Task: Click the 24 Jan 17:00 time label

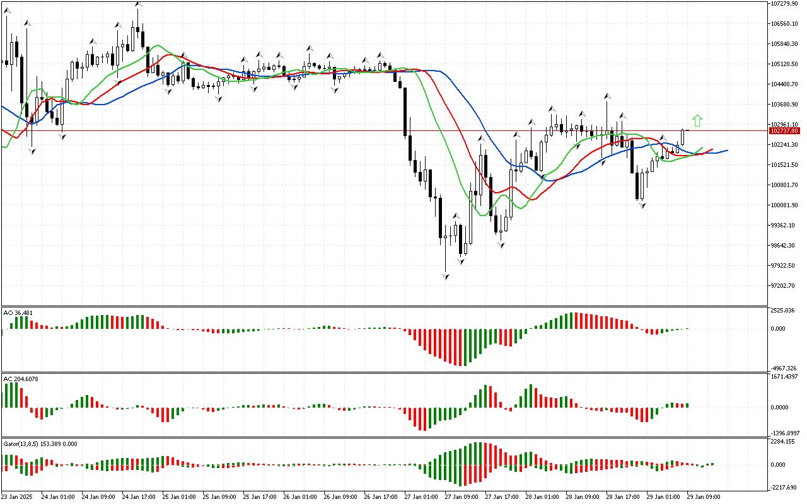Action: (x=139, y=497)
